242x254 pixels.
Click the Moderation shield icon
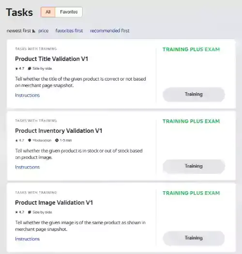30,141
